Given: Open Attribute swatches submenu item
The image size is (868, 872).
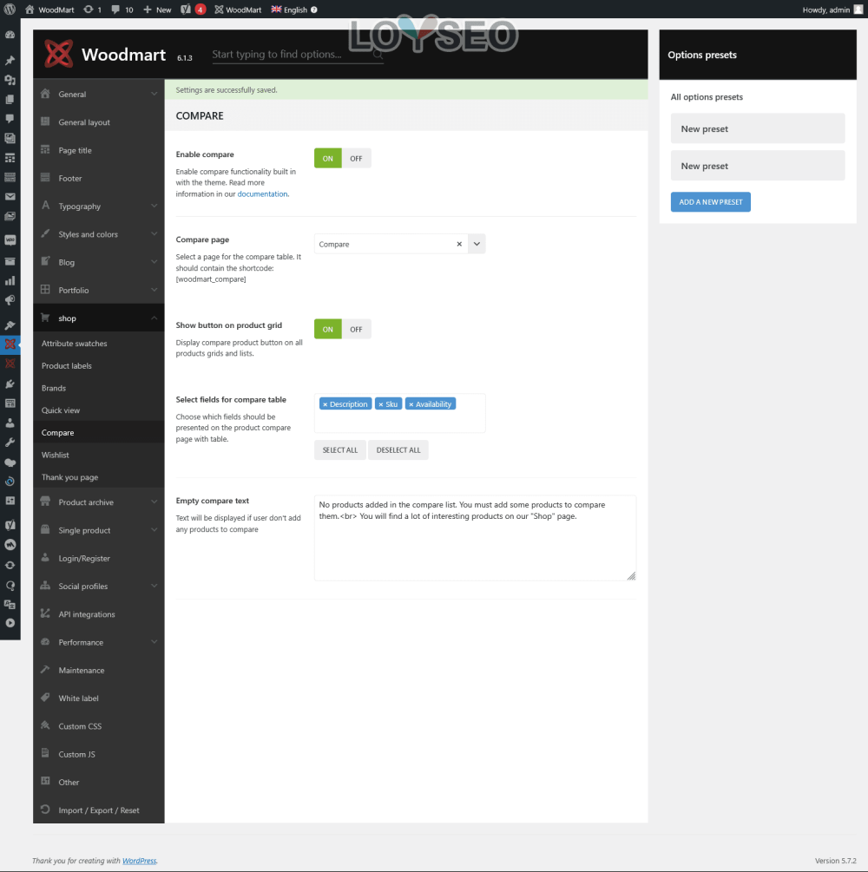Looking at the screenshot, I should (x=98, y=343).
